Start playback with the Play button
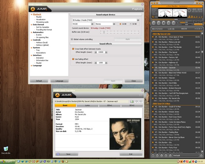 (x=153, y=23)
